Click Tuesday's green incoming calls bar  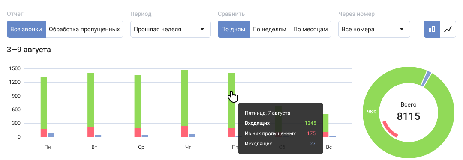(90, 100)
